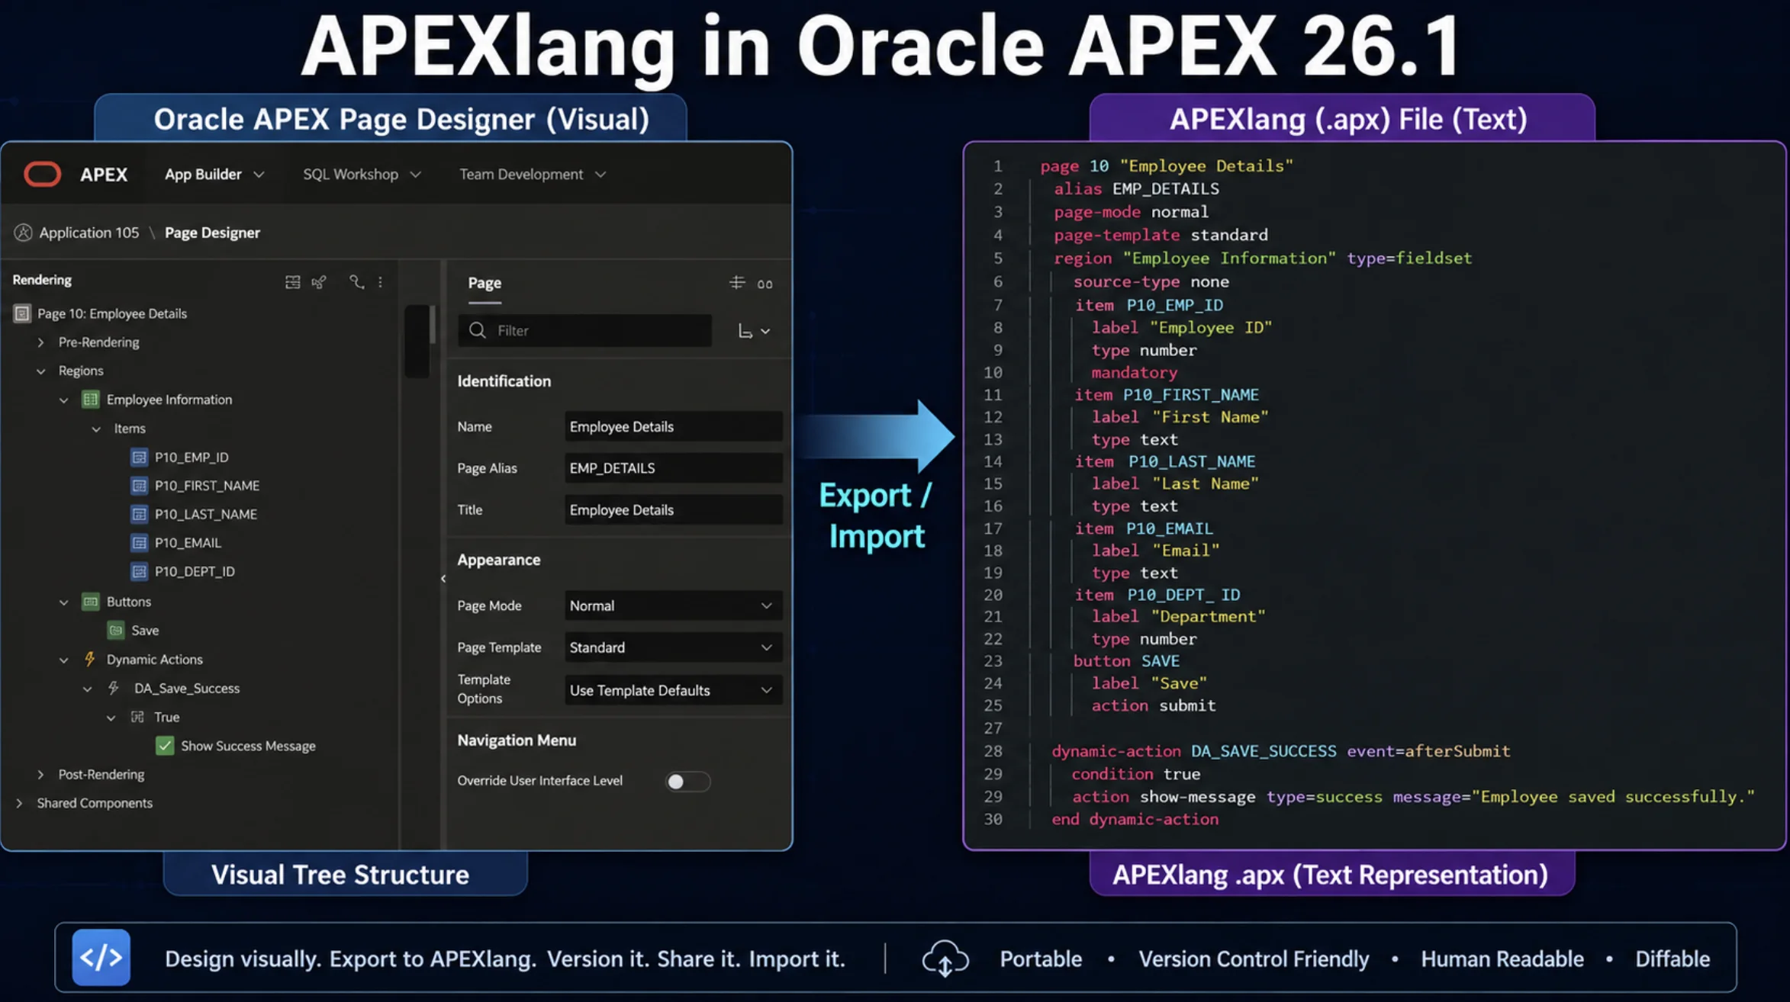Click the P10_DEPT_ID item icon

coord(139,571)
